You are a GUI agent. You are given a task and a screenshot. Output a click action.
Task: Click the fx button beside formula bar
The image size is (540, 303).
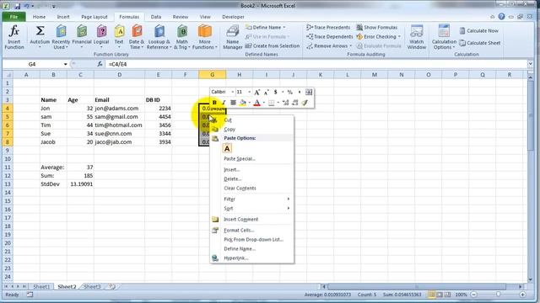(x=100, y=64)
